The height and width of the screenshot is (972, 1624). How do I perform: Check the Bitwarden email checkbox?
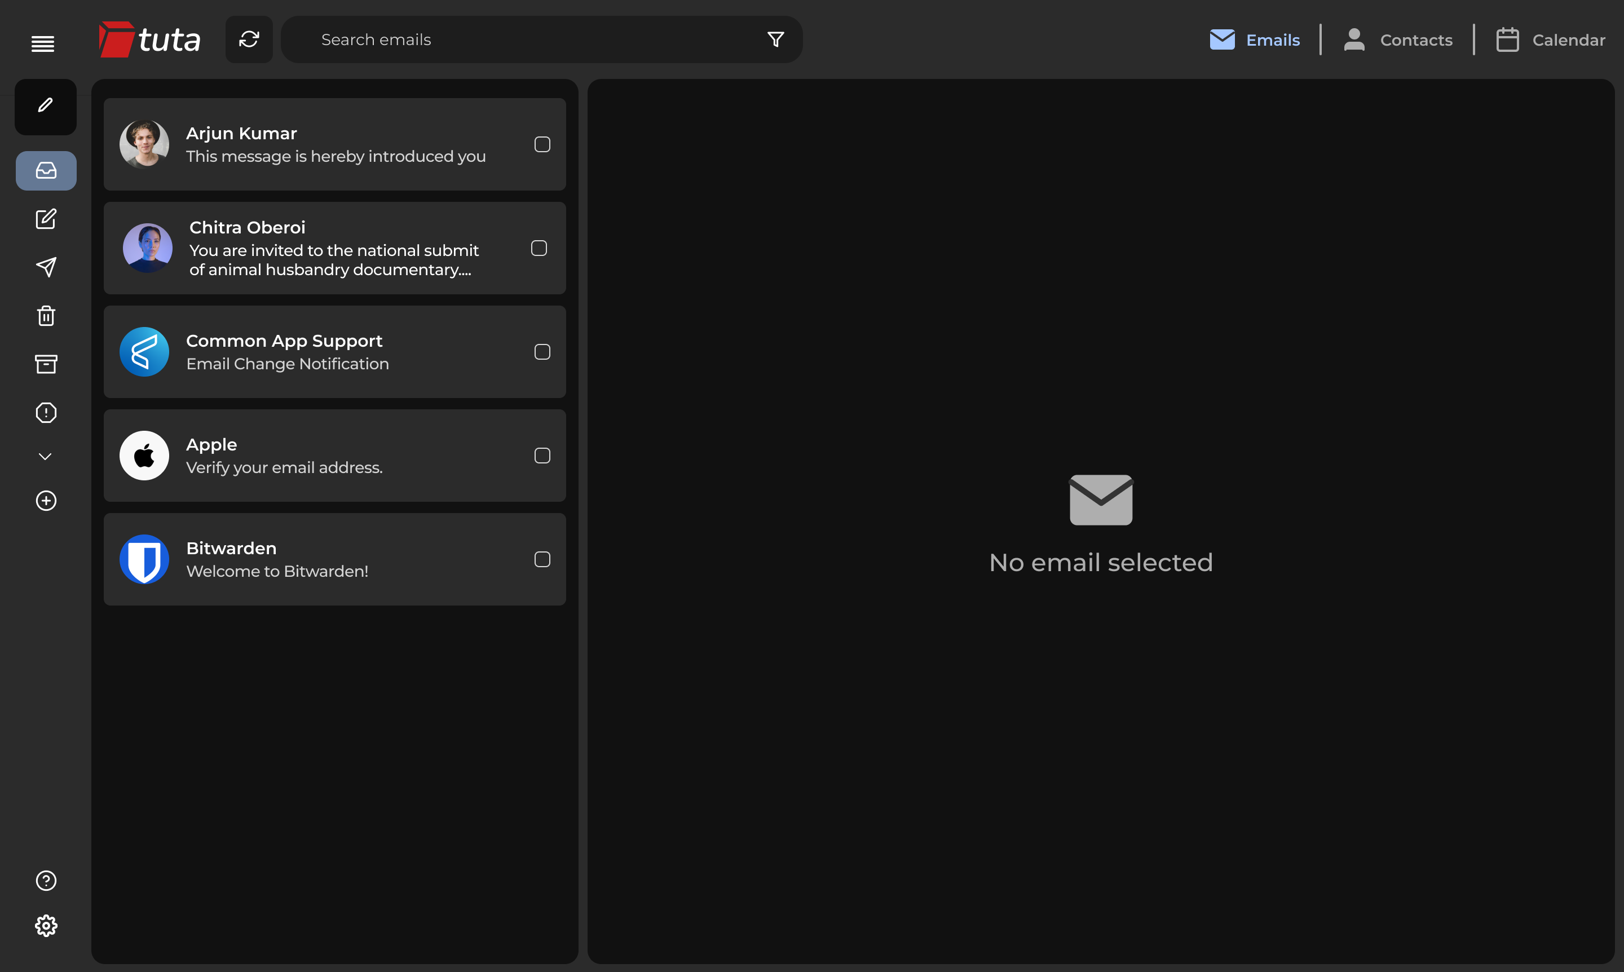click(542, 559)
